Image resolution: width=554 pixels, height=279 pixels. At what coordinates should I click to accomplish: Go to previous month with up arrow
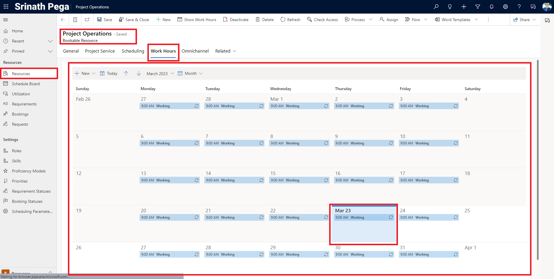click(126, 73)
